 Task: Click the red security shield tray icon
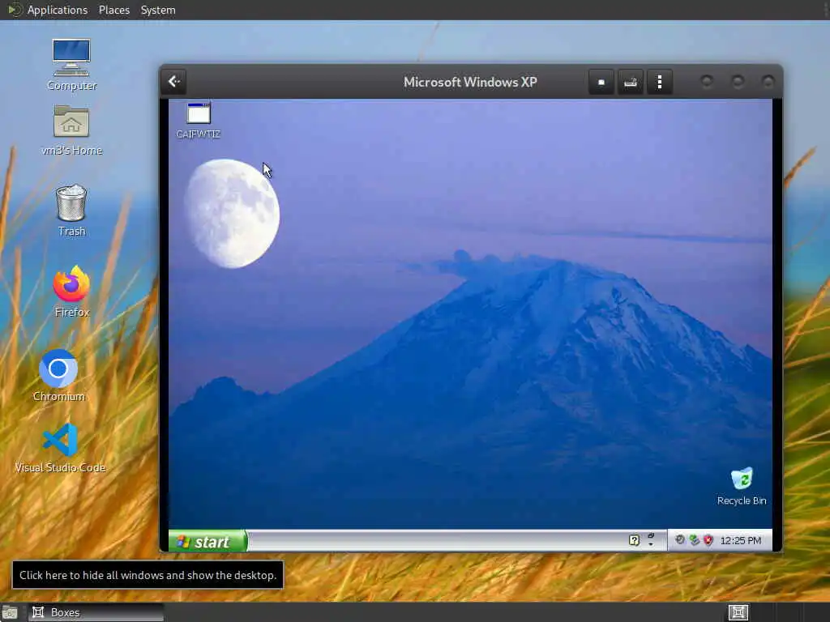pyautogui.click(x=708, y=540)
